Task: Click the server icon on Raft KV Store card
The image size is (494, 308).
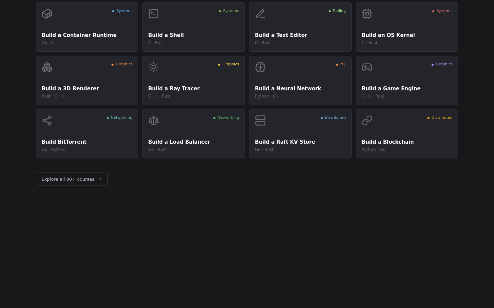Action: click(260, 120)
